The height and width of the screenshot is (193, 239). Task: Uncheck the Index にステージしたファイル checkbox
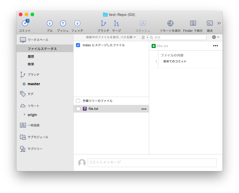click(78, 45)
